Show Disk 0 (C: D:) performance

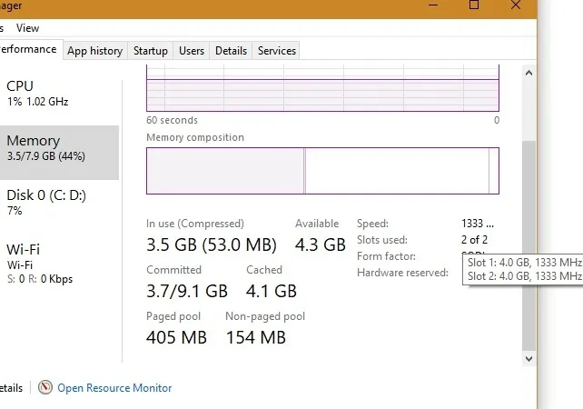click(60, 202)
